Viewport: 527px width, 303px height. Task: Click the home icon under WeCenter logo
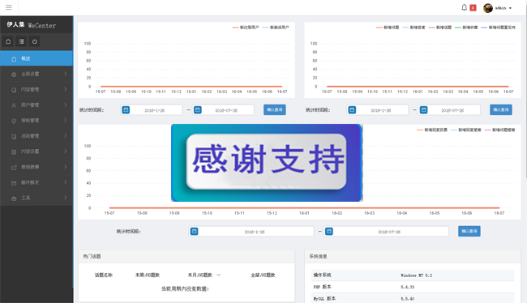pos(8,41)
